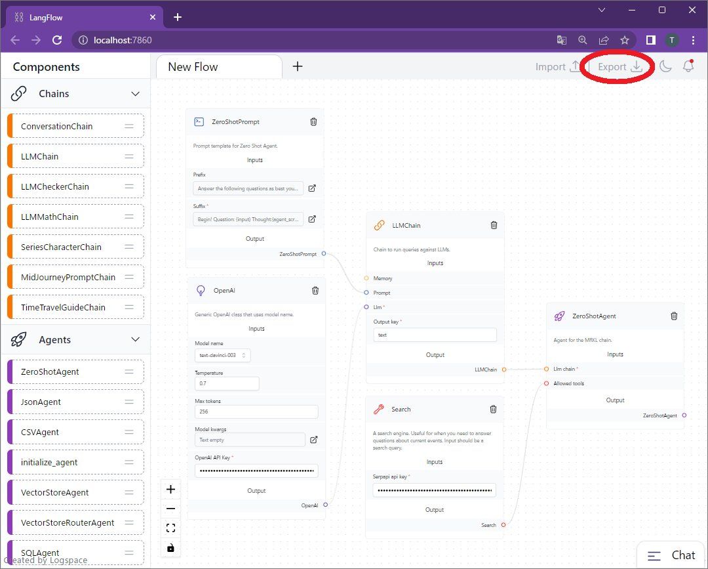The width and height of the screenshot is (708, 569).
Task: Switch to the LangFlow browser tab
Action: (82, 17)
